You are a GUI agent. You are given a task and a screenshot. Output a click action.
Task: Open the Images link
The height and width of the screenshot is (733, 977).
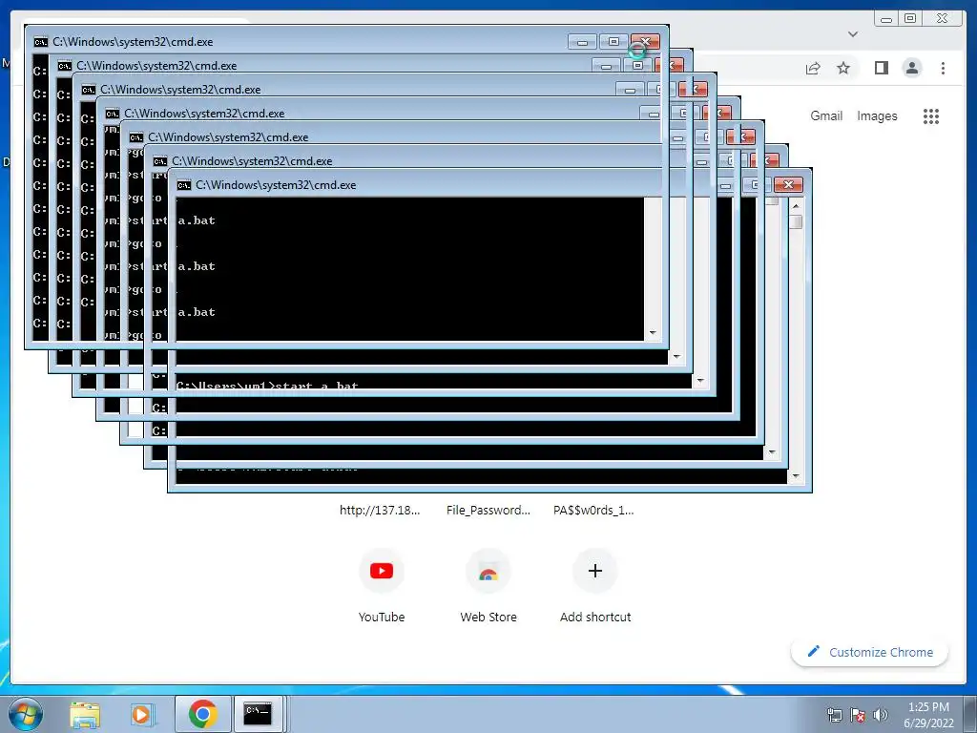click(877, 115)
